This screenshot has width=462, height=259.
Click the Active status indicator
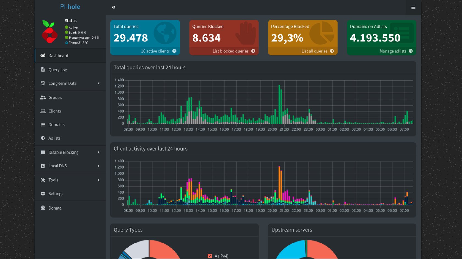pos(71,27)
